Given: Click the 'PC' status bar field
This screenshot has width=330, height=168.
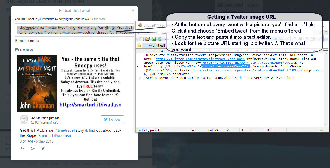Looking at the screenshot, I should point(253,130).
